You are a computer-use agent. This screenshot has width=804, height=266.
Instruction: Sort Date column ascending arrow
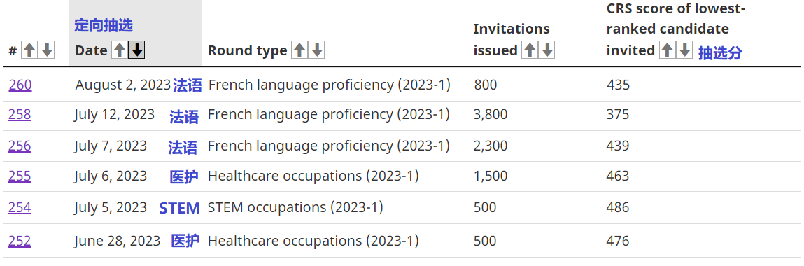tap(120, 50)
